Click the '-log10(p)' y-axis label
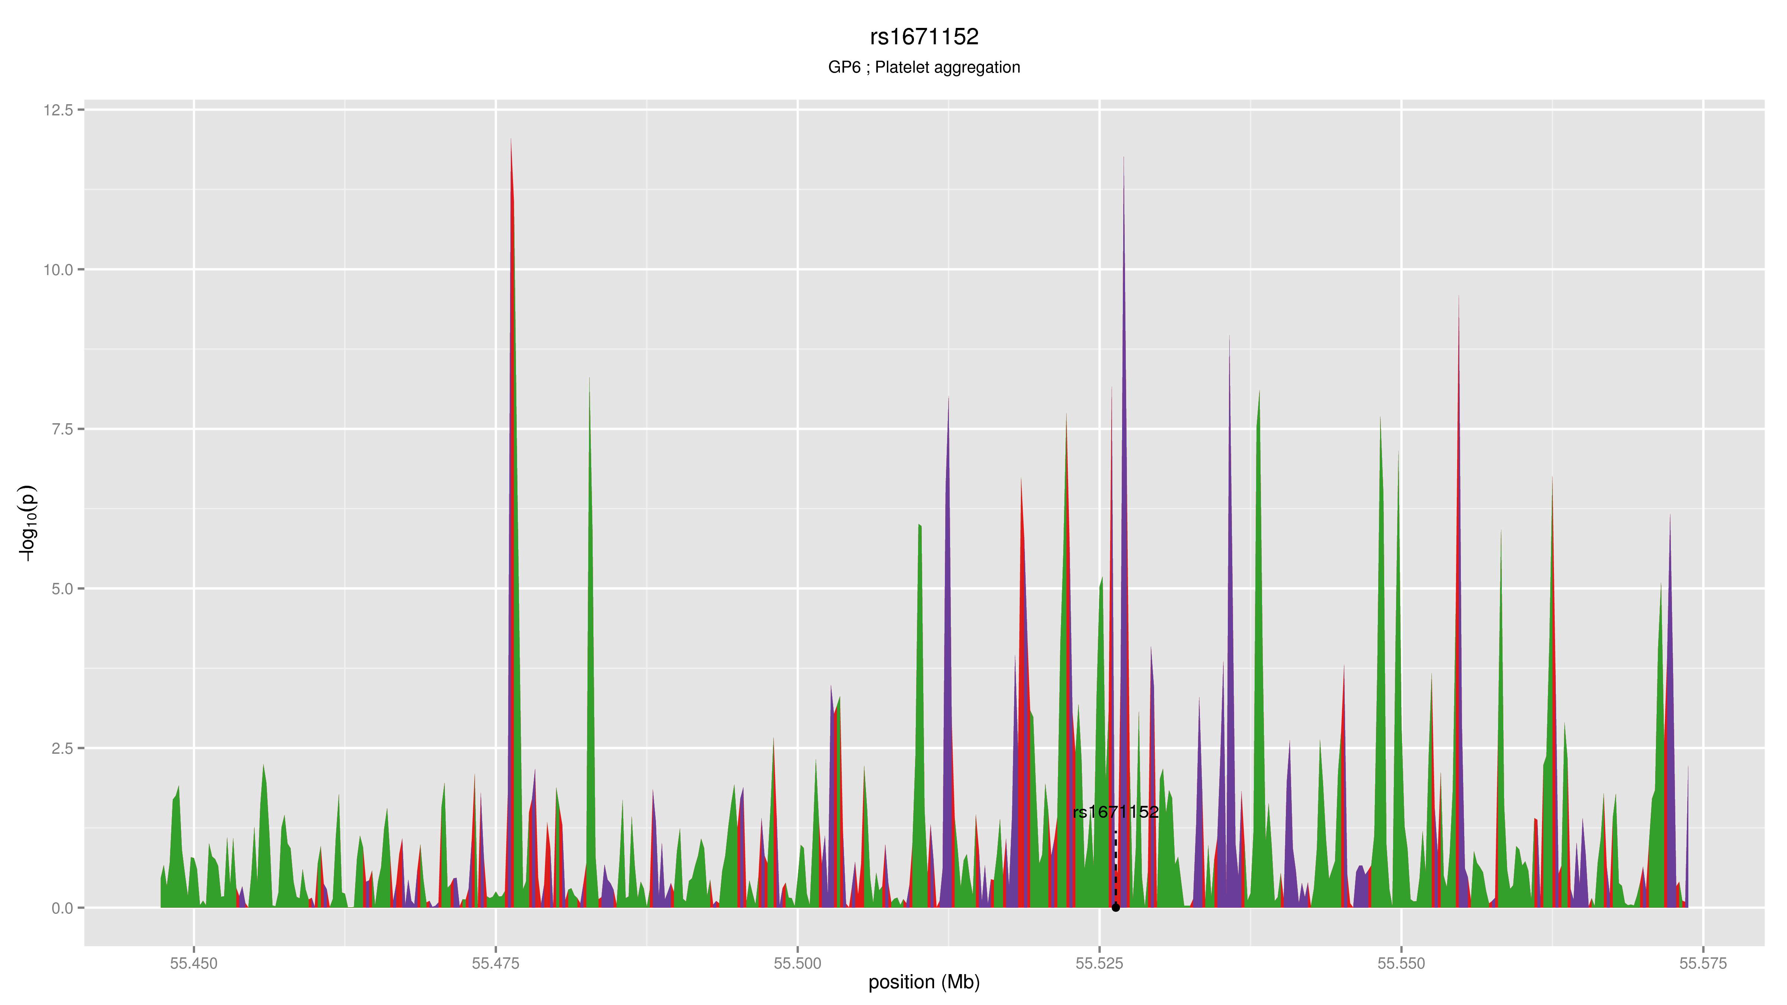The height and width of the screenshot is (1005, 1787). point(27,523)
